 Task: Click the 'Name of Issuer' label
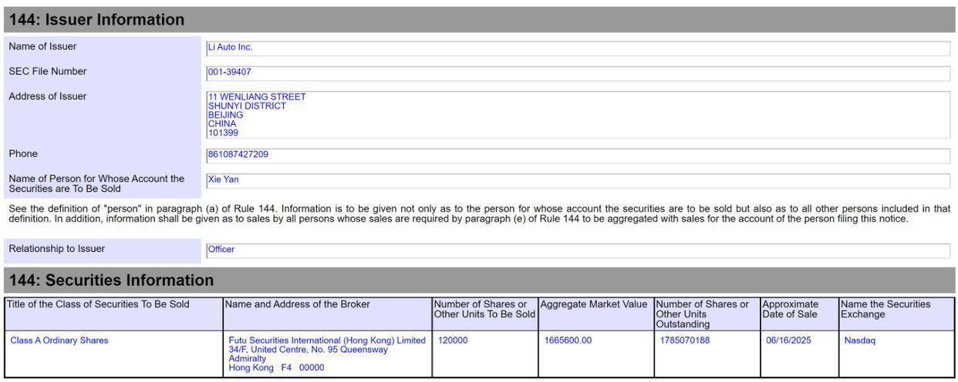click(x=42, y=47)
